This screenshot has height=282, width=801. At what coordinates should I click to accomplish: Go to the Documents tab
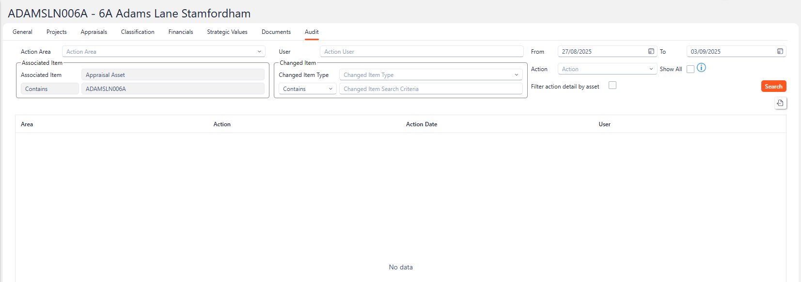[x=276, y=32]
